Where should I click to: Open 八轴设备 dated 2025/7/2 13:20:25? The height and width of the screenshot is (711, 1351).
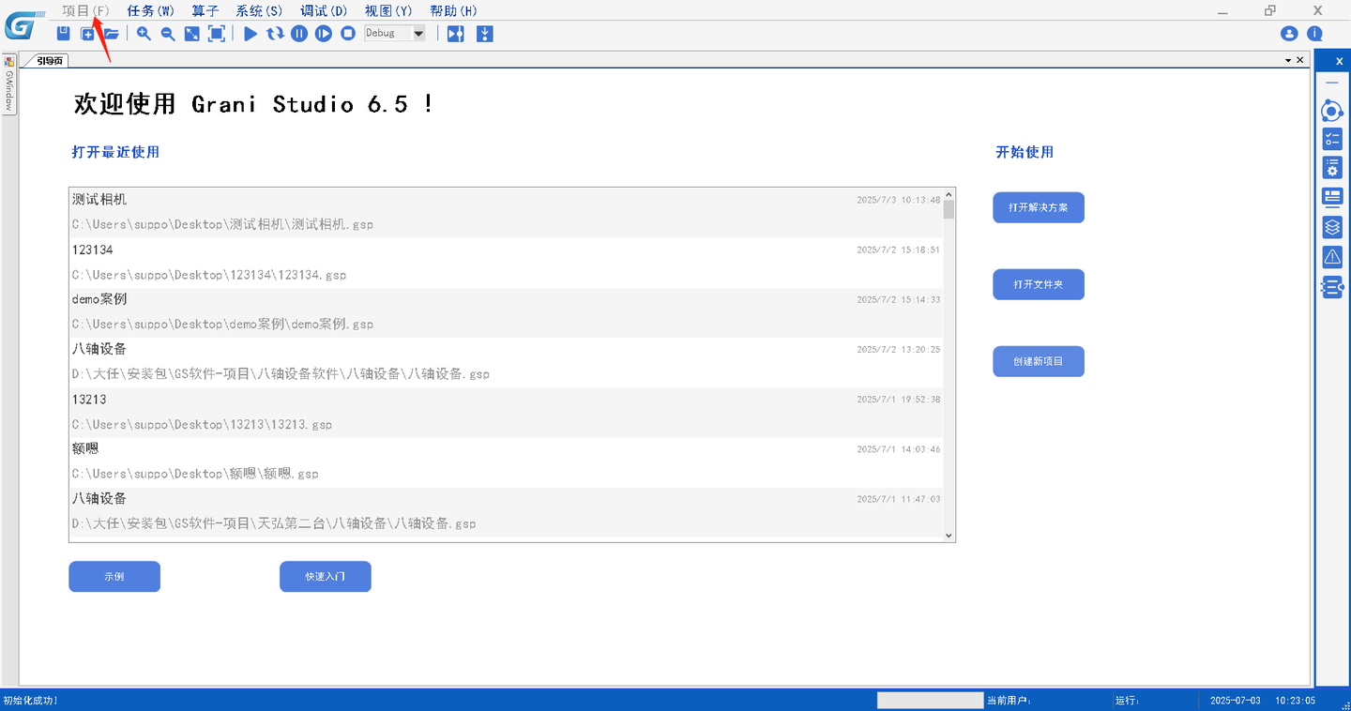click(506, 362)
